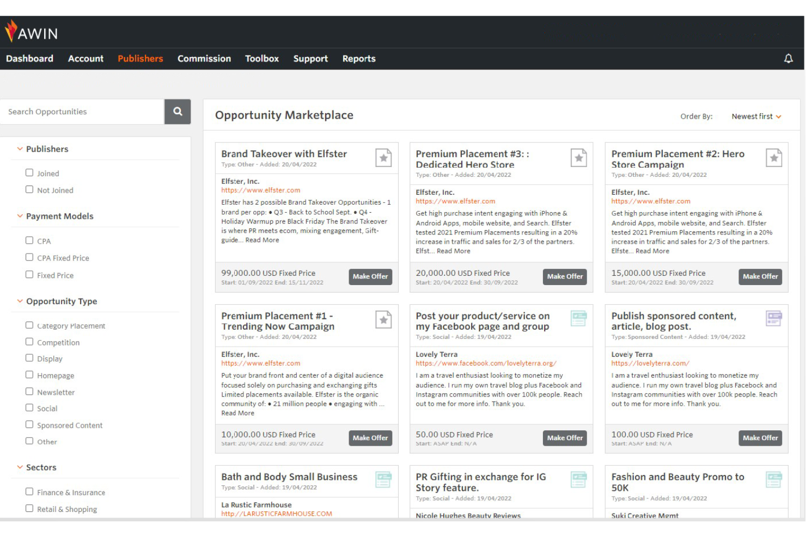Read More on Trending Now Campaign description
This screenshot has width=806, height=537.
237,413
